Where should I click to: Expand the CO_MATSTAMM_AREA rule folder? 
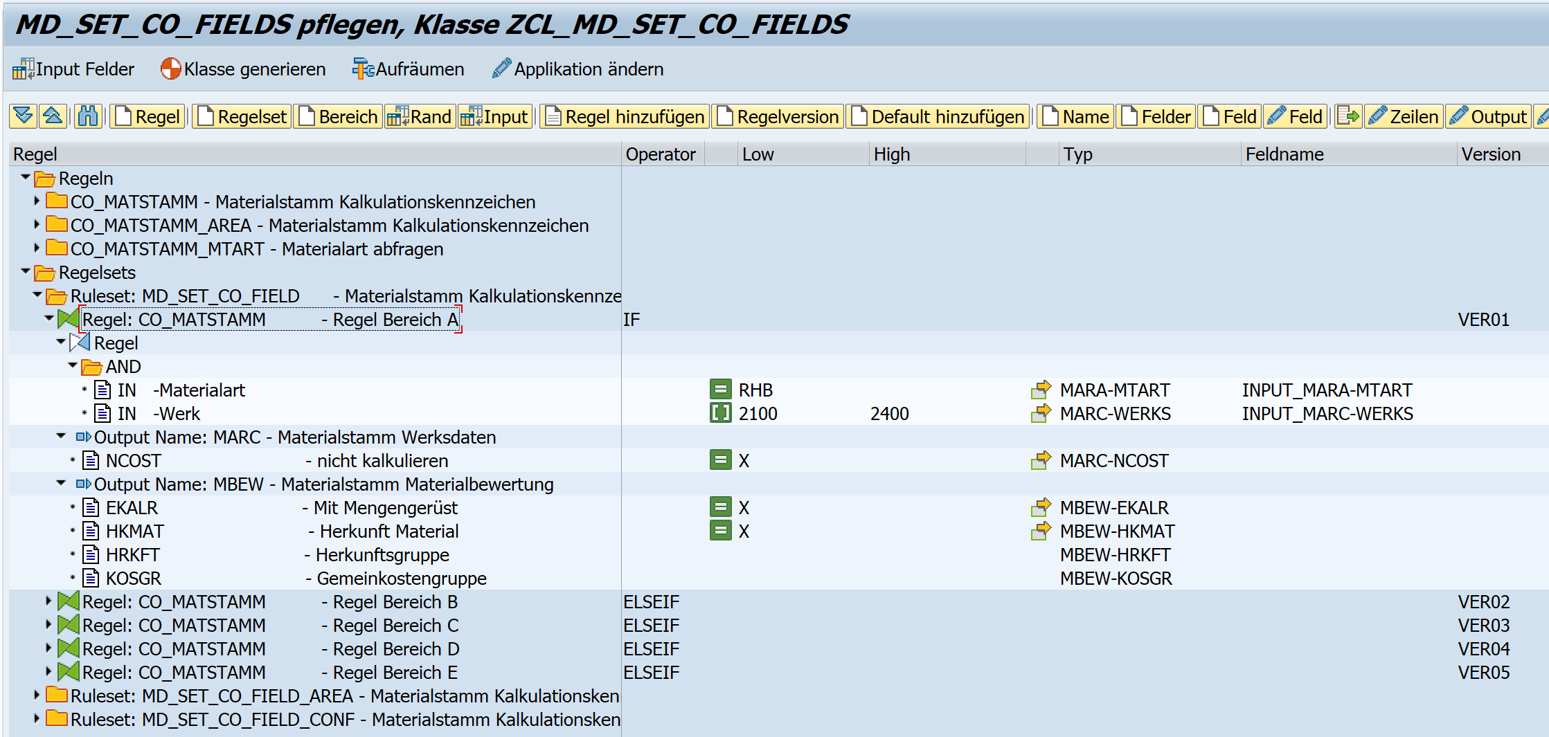coord(37,225)
